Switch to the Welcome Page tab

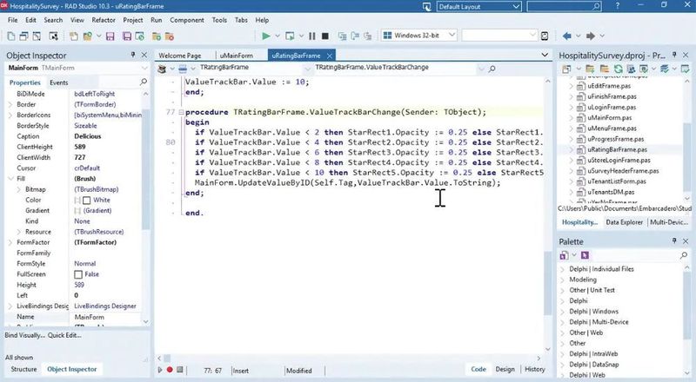point(180,56)
